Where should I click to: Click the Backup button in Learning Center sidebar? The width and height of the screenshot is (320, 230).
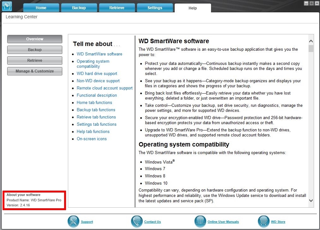click(x=35, y=50)
